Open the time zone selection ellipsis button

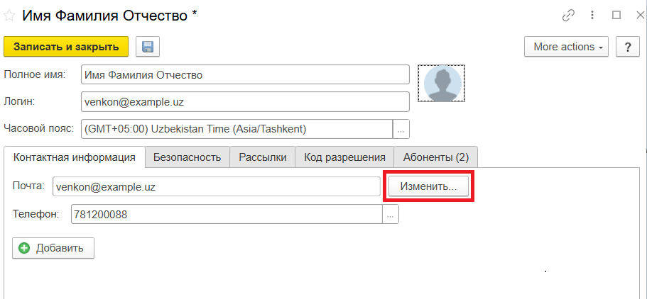(x=401, y=129)
